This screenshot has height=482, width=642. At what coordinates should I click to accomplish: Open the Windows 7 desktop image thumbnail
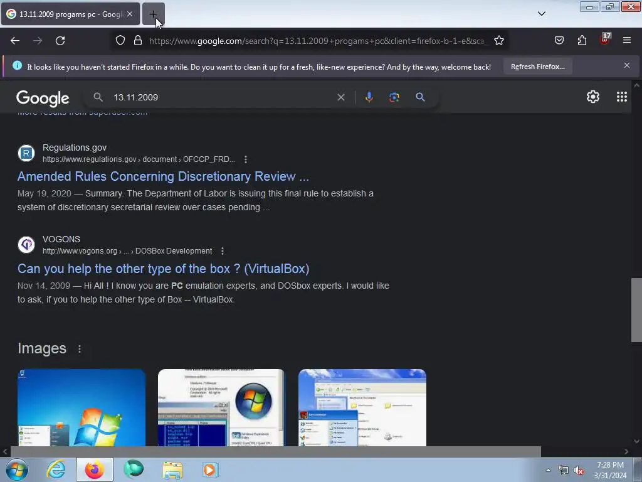click(x=81, y=407)
